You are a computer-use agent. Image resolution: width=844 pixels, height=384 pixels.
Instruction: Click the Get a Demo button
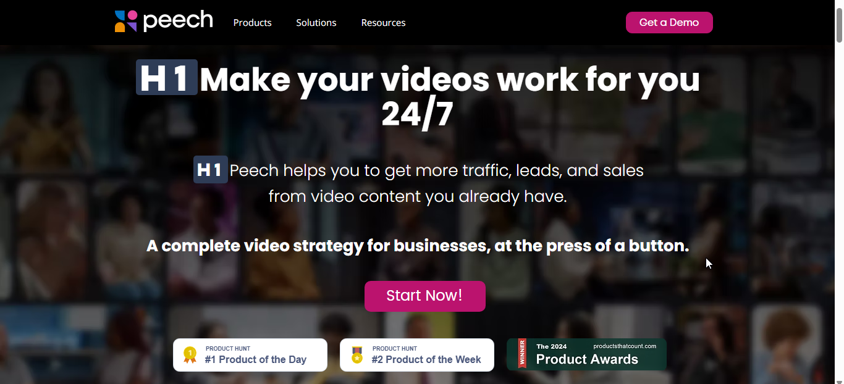[669, 22]
